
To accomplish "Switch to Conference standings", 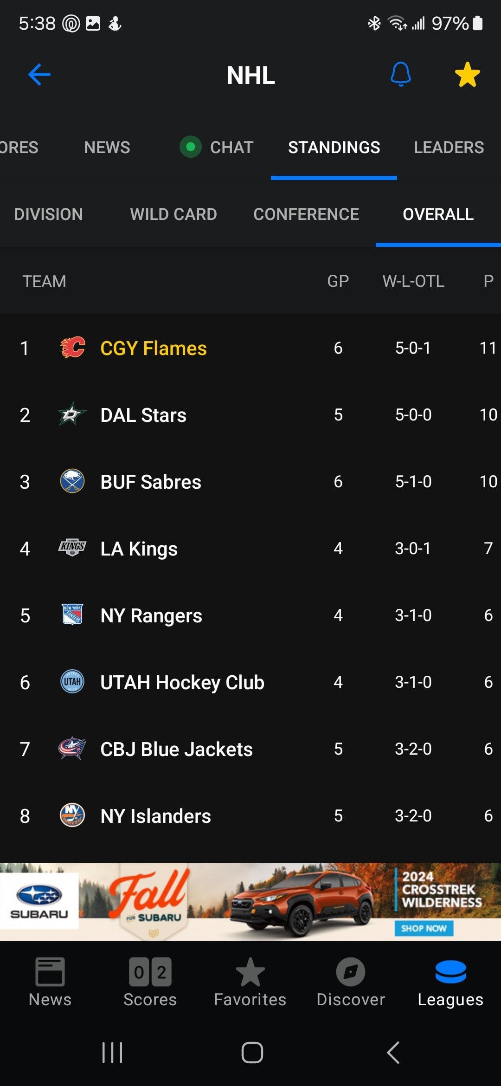I will [x=306, y=214].
